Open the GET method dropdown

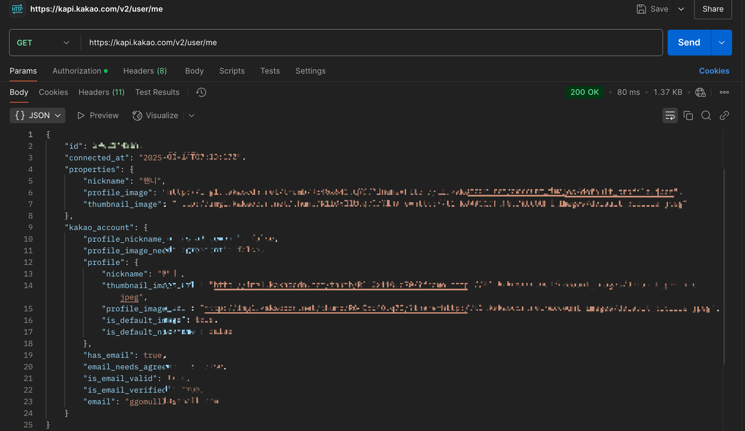[43, 43]
